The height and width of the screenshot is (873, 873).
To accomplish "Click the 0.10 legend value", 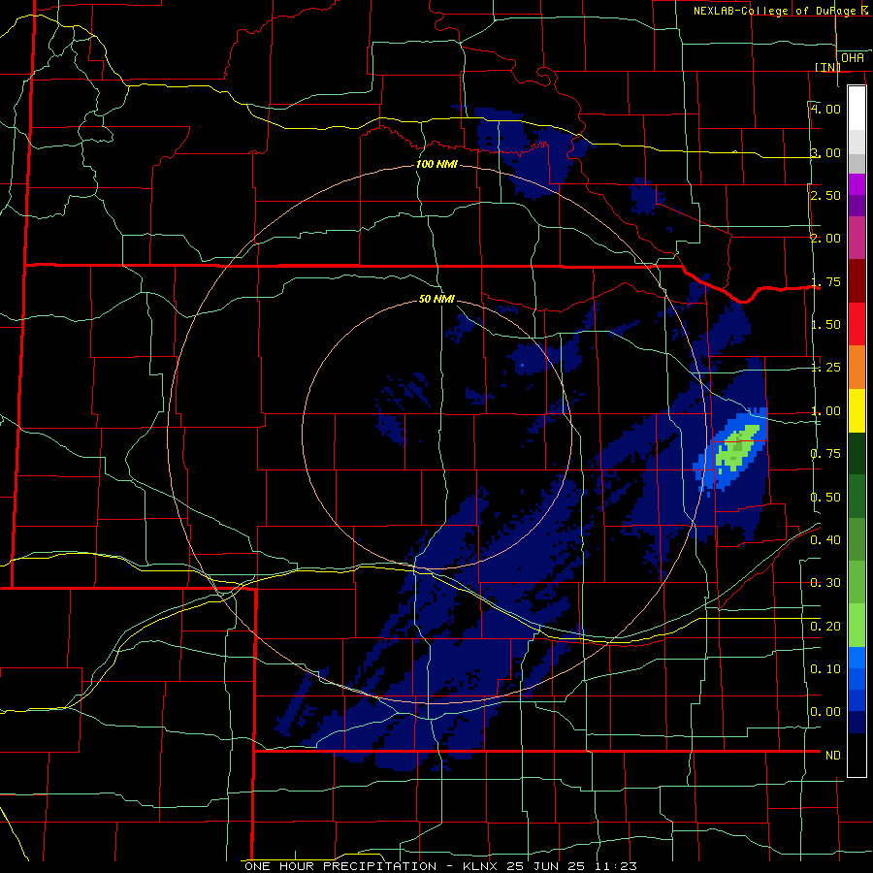I will pyautogui.click(x=825, y=669).
